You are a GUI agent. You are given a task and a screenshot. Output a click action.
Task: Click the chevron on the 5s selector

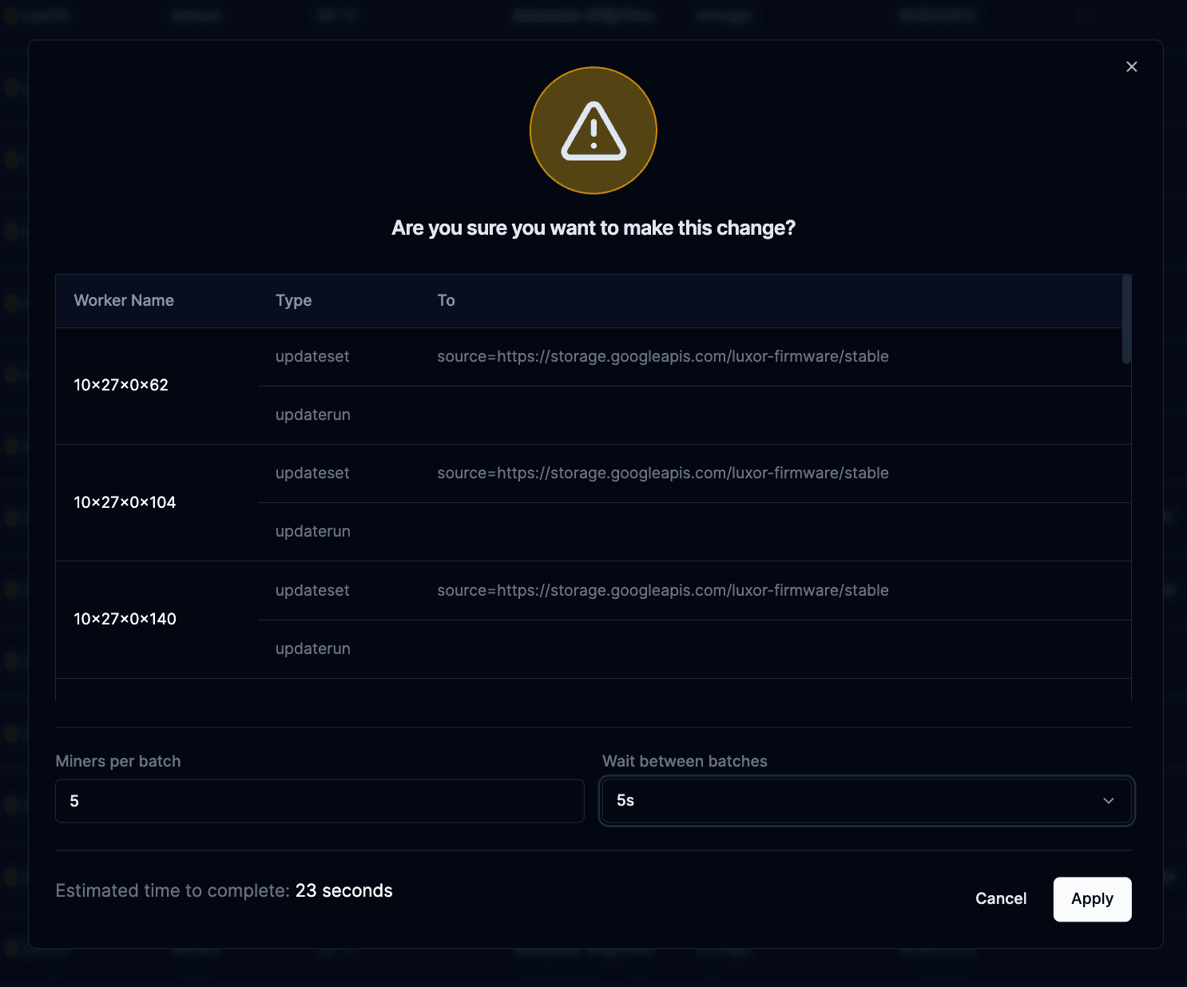point(1109,801)
